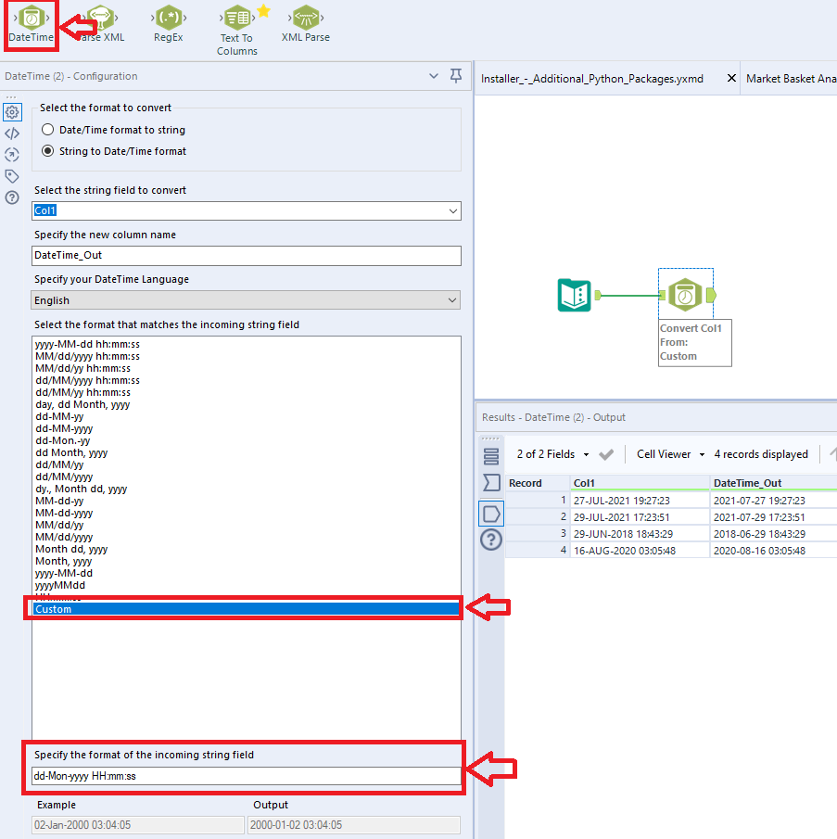
Task: Open Help from the configuration sidebar
Action: (x=12, y=197)
